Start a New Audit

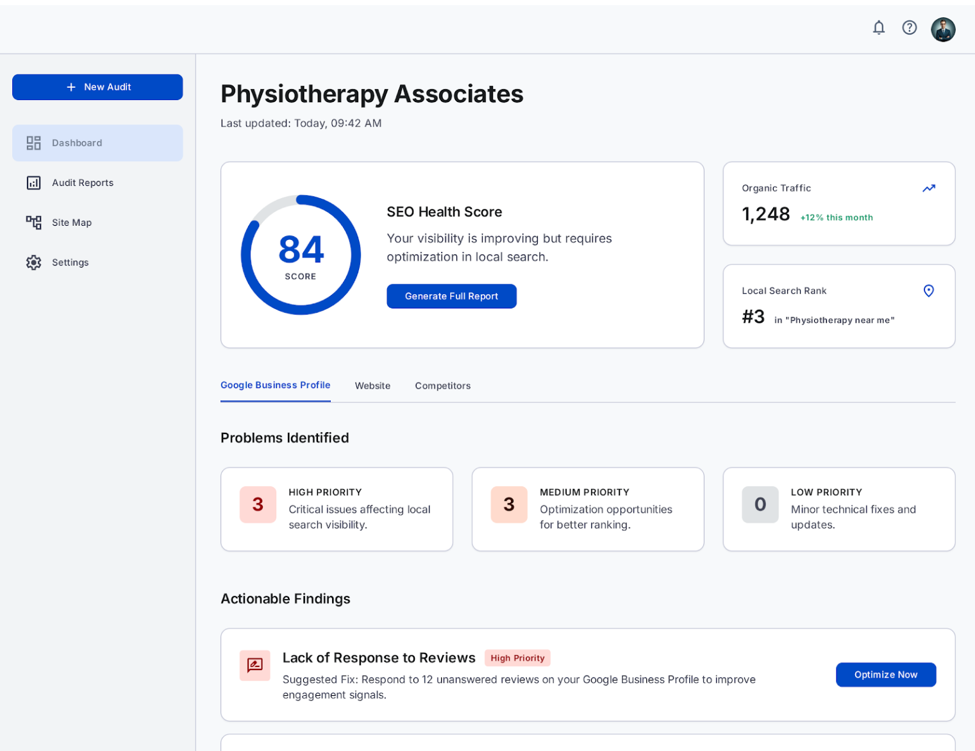(x=97, y=87)
